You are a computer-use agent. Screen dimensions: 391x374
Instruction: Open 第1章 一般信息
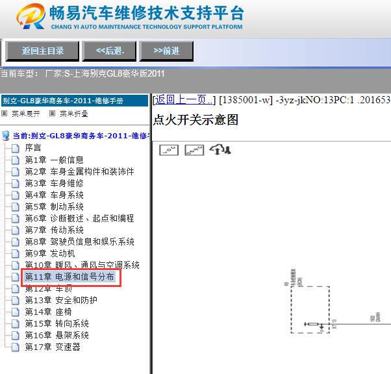54,160
